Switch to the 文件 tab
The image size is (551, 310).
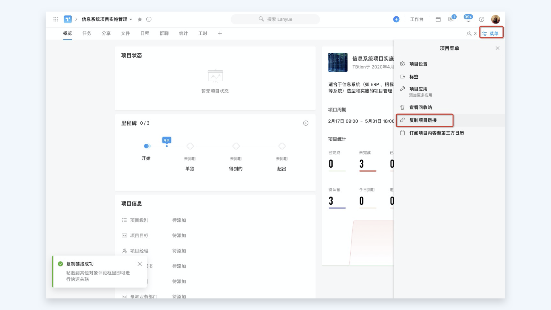[x=125, y=33]
